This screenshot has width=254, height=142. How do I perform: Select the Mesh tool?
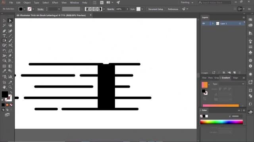[x=4, y=66]
